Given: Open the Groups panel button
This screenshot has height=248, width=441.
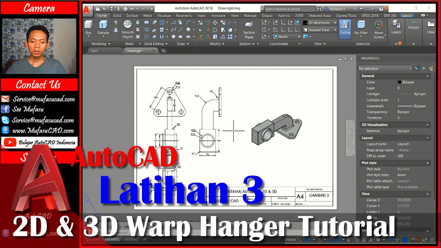Looking at the screenshot, I should [413, 25].
